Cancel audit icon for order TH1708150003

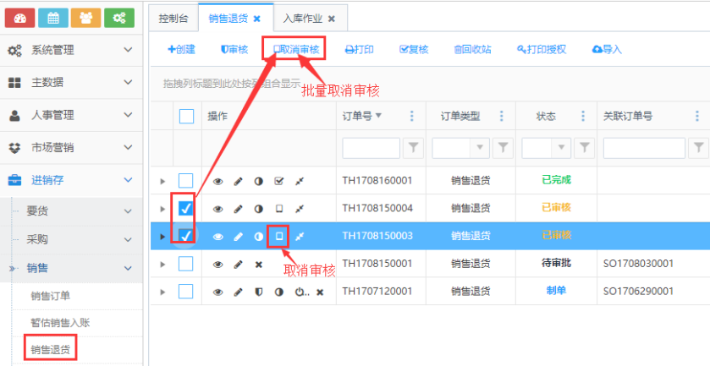279,236
